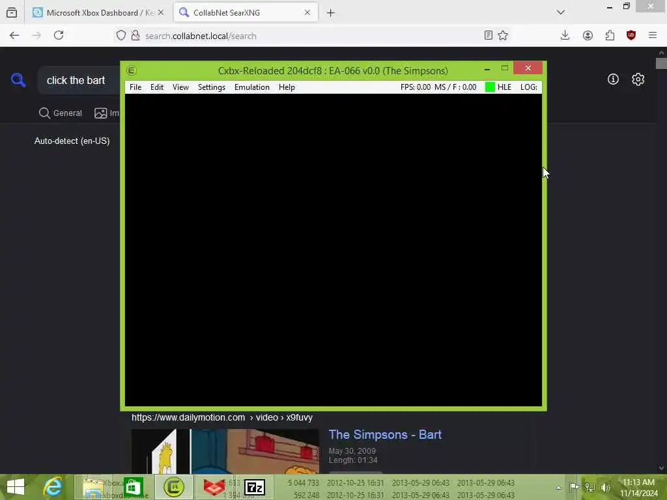Open the extensions puzzle icon
This screenshot has width=667, height=500.
[610, 35]
